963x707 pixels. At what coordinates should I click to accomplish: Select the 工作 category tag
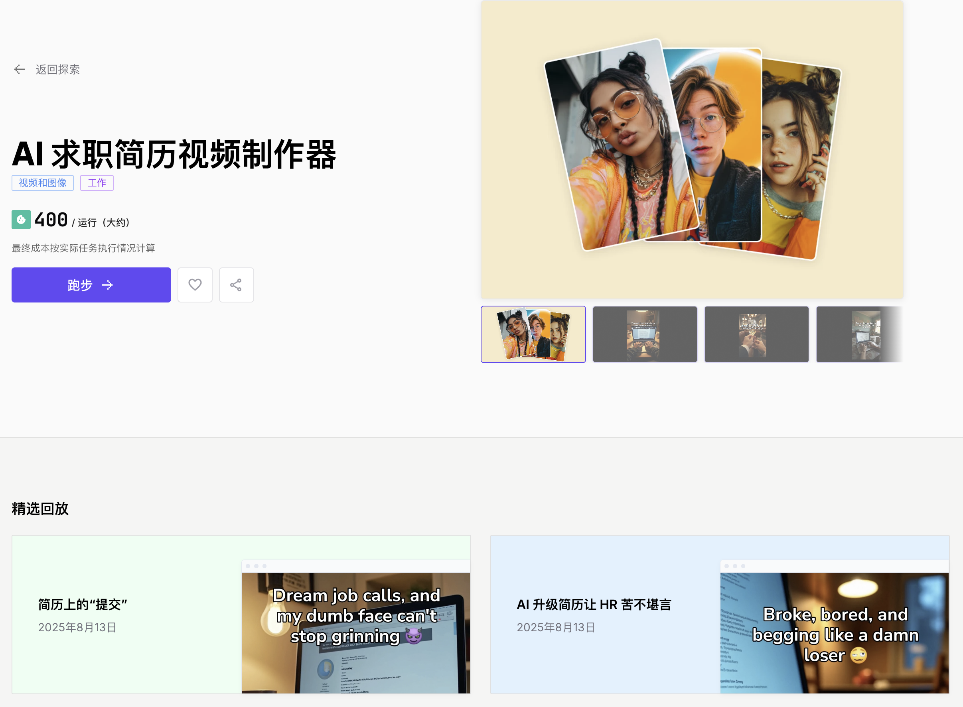pos(97,183)
